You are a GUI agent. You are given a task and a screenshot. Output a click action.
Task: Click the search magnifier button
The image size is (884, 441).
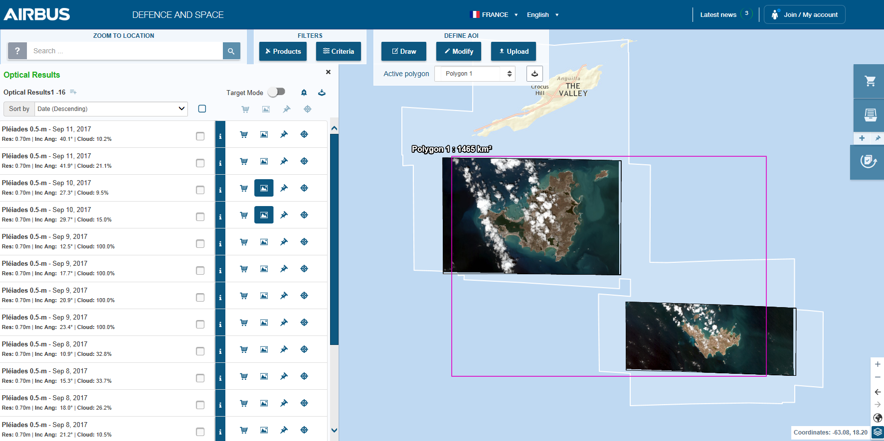(x=231, y=51)
